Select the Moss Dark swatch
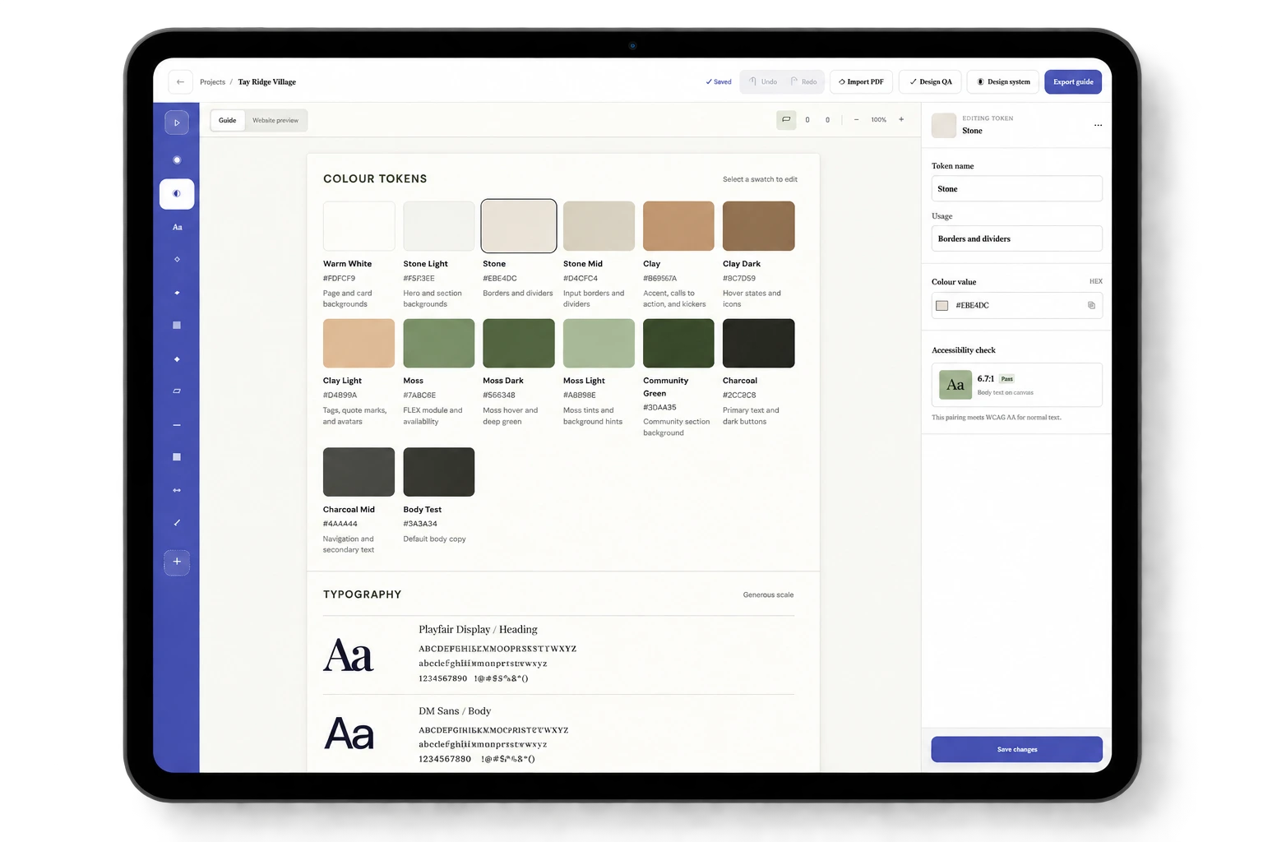 pyautogui.click(x=519, y=343)
